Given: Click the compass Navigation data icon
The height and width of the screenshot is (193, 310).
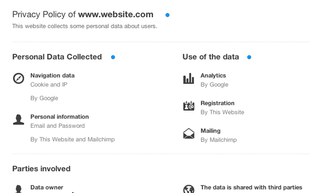Looking at the screenshot, I should tap(19, 78).
